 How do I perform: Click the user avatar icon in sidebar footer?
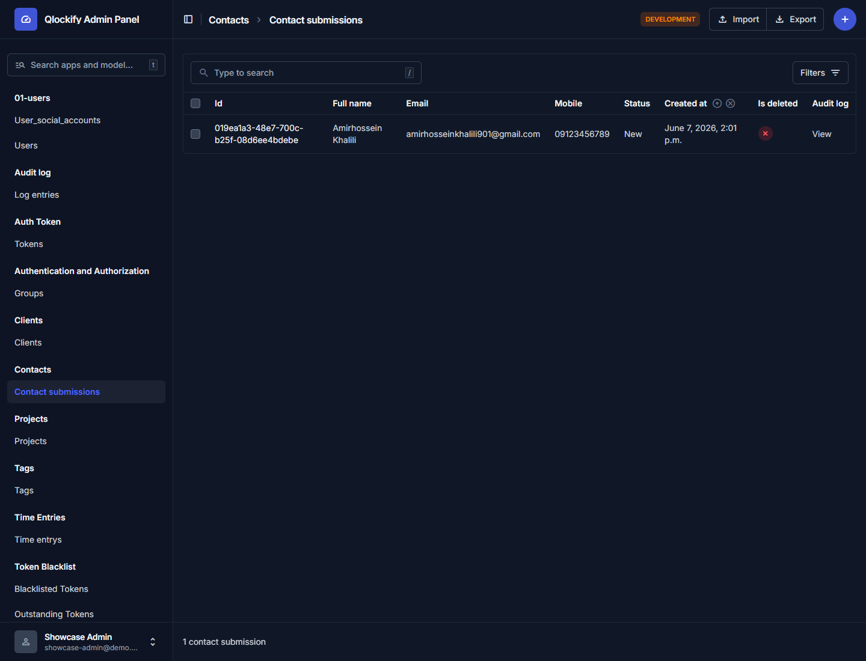[26, 642]
